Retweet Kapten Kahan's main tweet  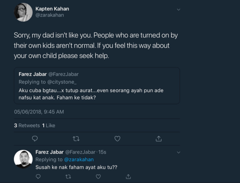tap(76, 139)
